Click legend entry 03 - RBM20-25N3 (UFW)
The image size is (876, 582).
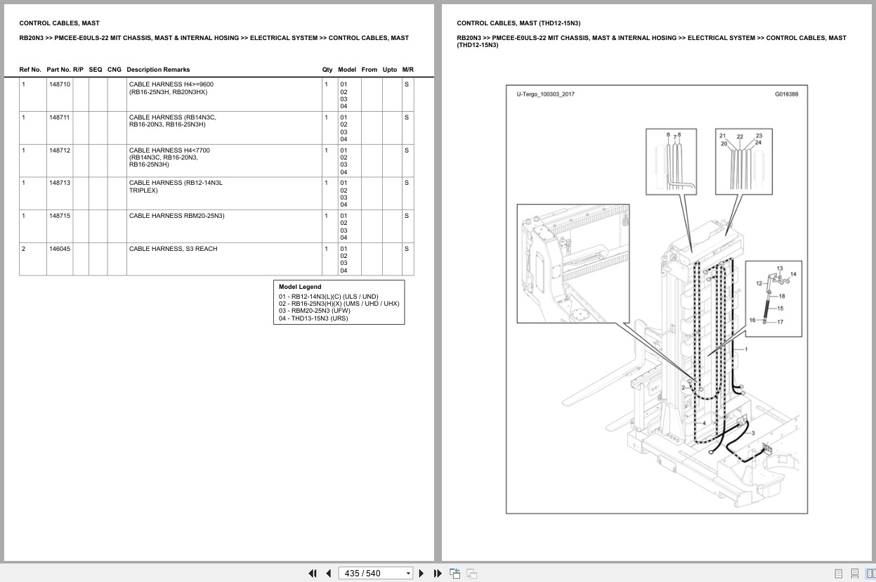click(x=314, y=311)
